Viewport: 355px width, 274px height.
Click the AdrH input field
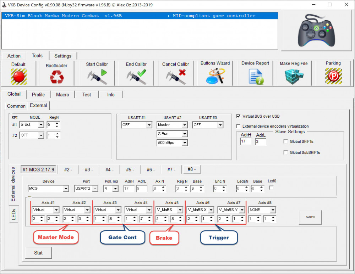tap(245, 142)
